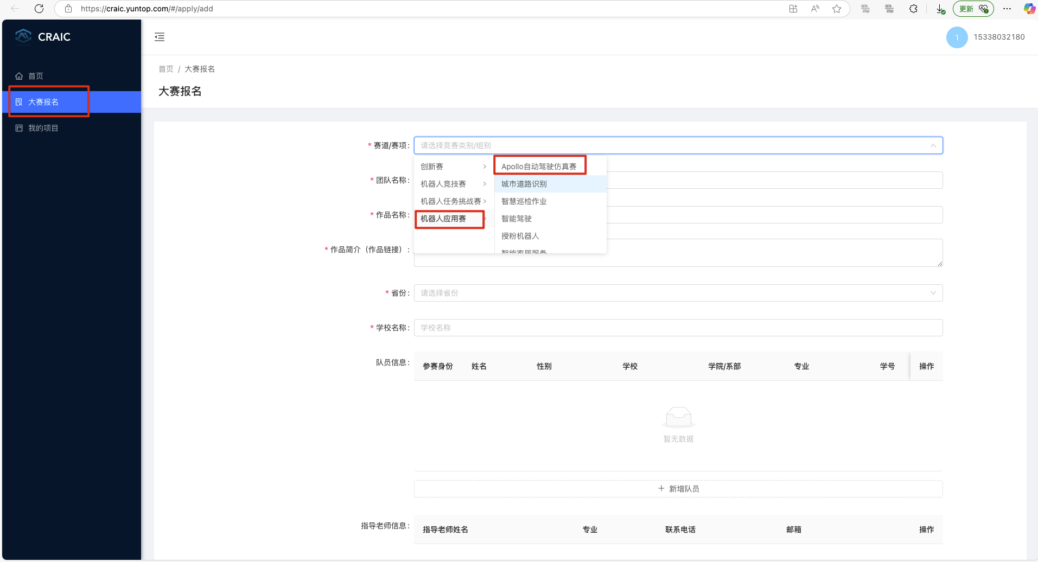This screenshot has width=1038, height=562.
Task: Choose Apollo自动驾驶仿真赛 option
Action: (539, 167)
